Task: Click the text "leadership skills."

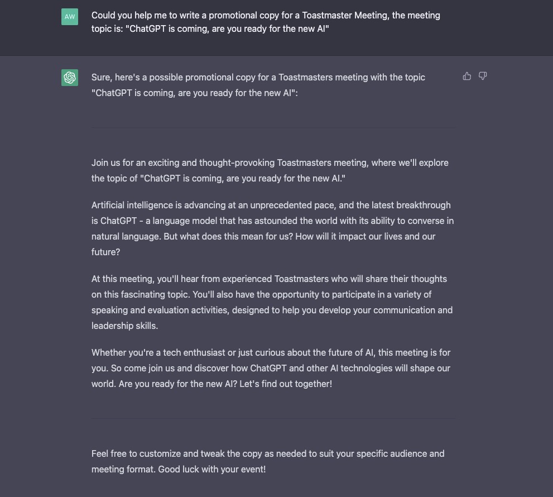Action: 124,326
